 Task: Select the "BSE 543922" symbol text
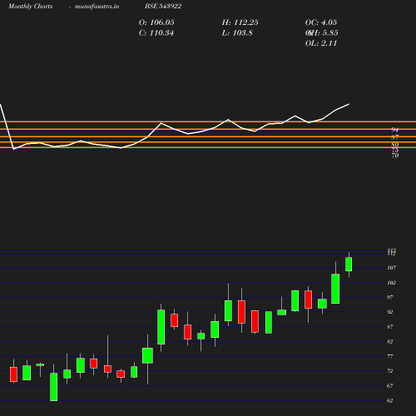pos(163,6)
